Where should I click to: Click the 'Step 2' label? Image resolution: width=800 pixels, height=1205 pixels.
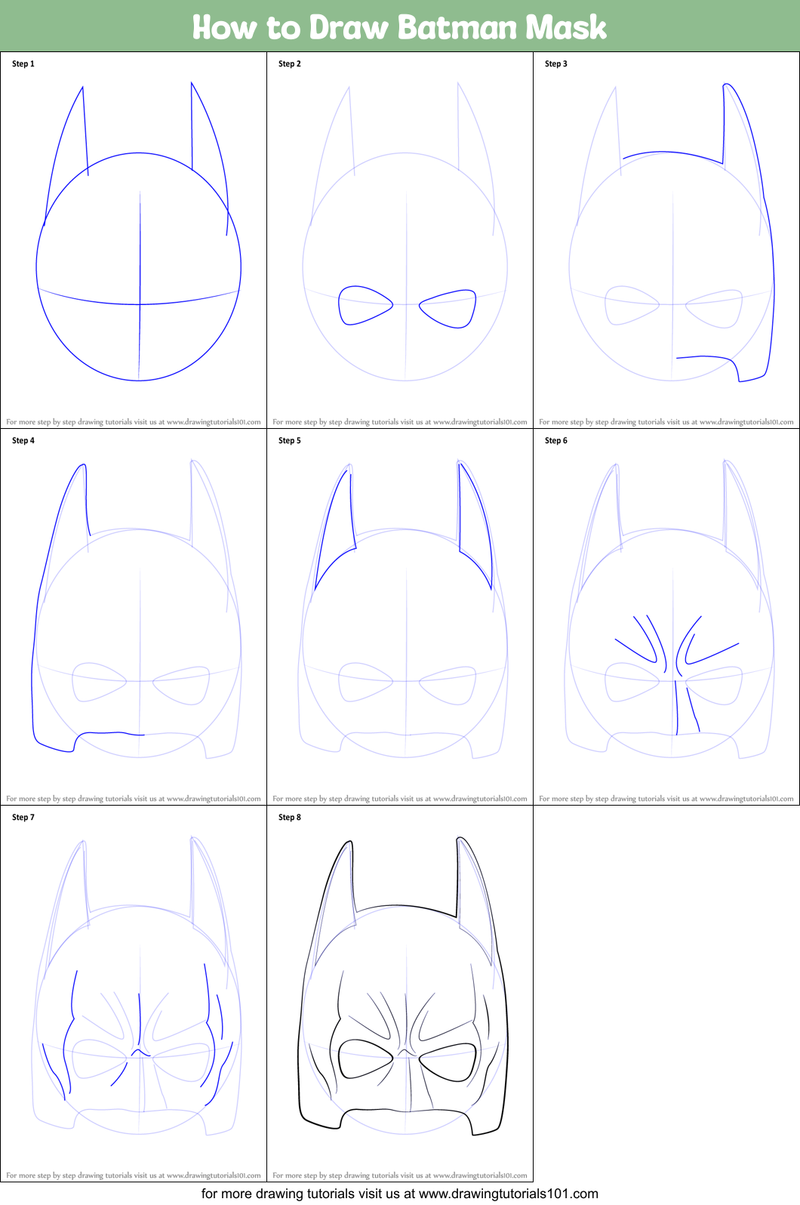[290, 64]
